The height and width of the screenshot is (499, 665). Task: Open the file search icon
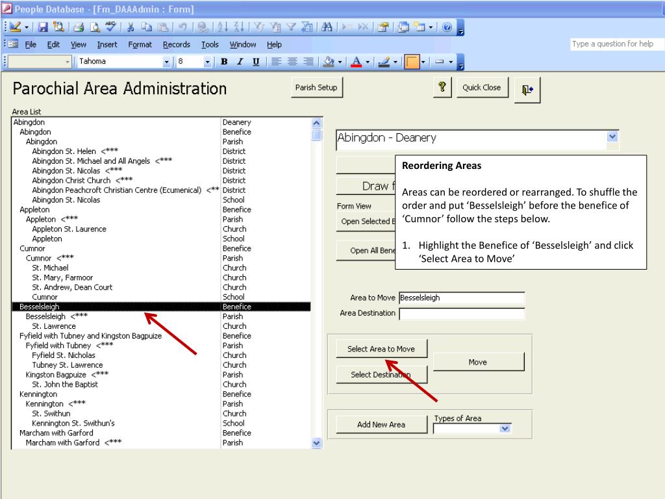click(x=58, y=27)
